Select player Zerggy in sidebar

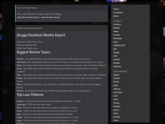(116, 53)
